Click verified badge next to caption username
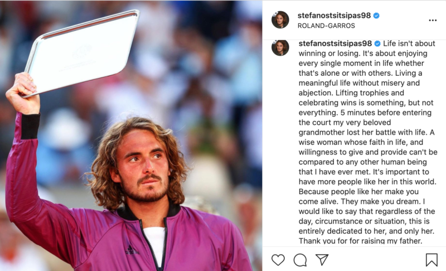This screenshot has height=271, width=446. point(377,43)
